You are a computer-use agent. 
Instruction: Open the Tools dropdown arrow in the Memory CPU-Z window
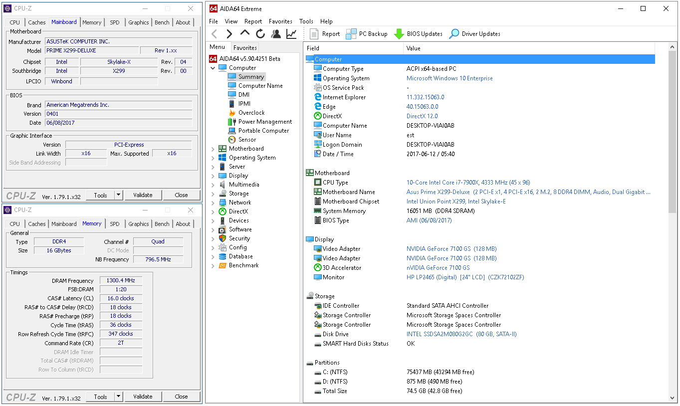(x=118, y=397)
